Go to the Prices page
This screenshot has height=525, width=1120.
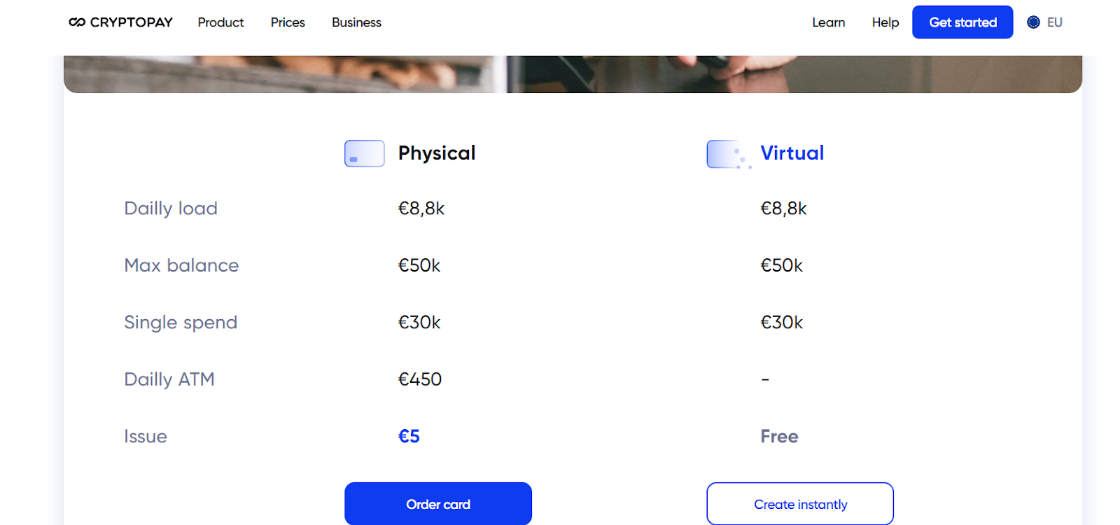[288, 22]
